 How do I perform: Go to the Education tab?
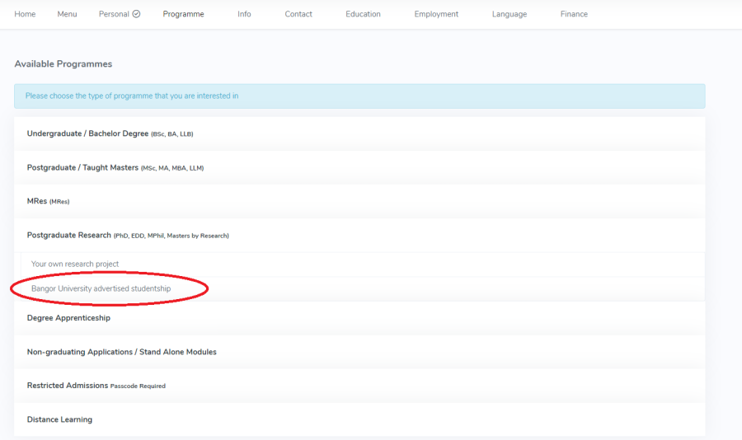coord(363,14)
